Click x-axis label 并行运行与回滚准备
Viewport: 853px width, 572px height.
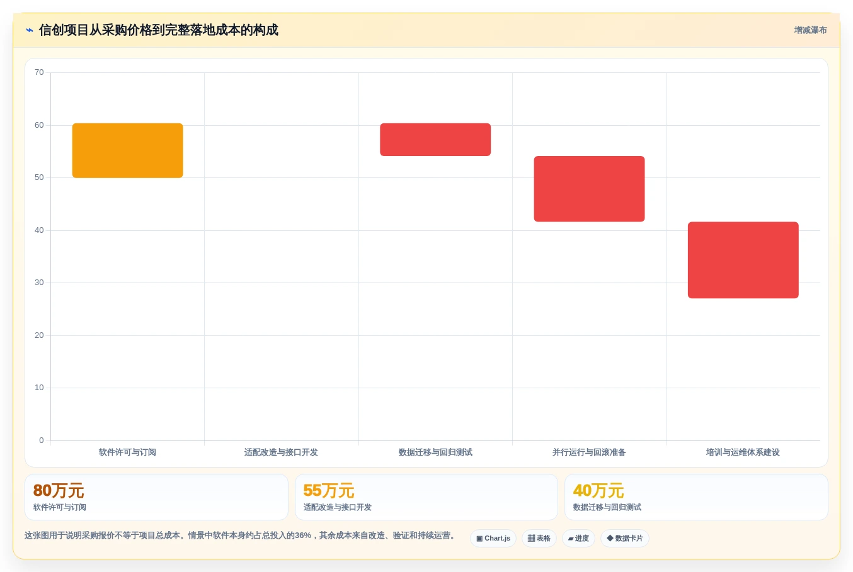(589, 452)
